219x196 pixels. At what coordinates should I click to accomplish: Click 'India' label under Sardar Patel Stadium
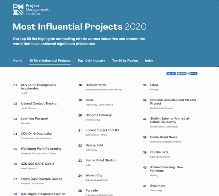pos(88,165)
